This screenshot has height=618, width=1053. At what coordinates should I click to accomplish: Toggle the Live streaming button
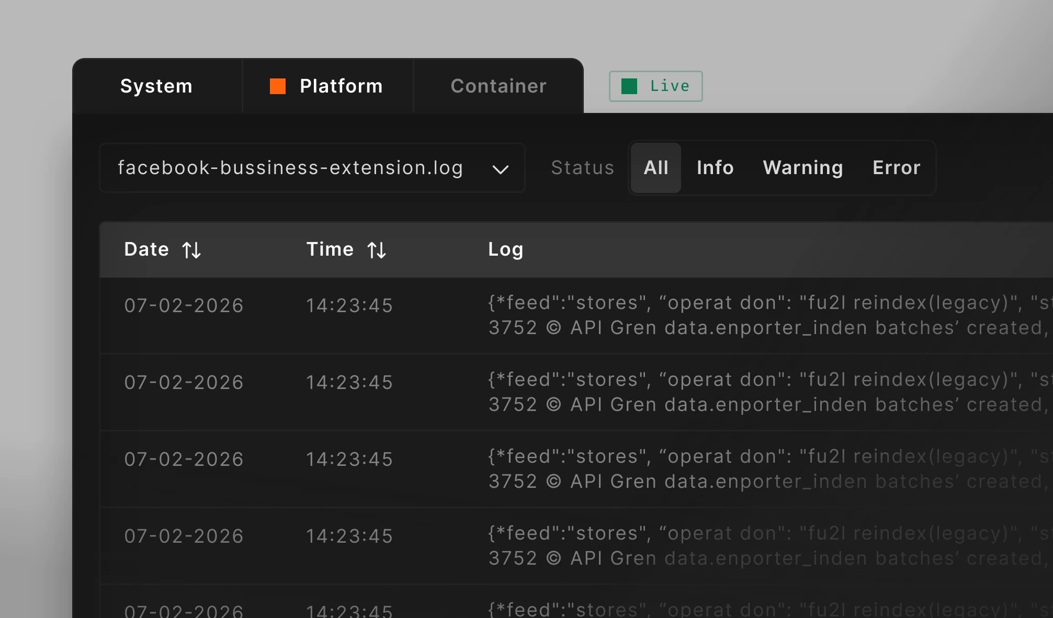[655, 86]
